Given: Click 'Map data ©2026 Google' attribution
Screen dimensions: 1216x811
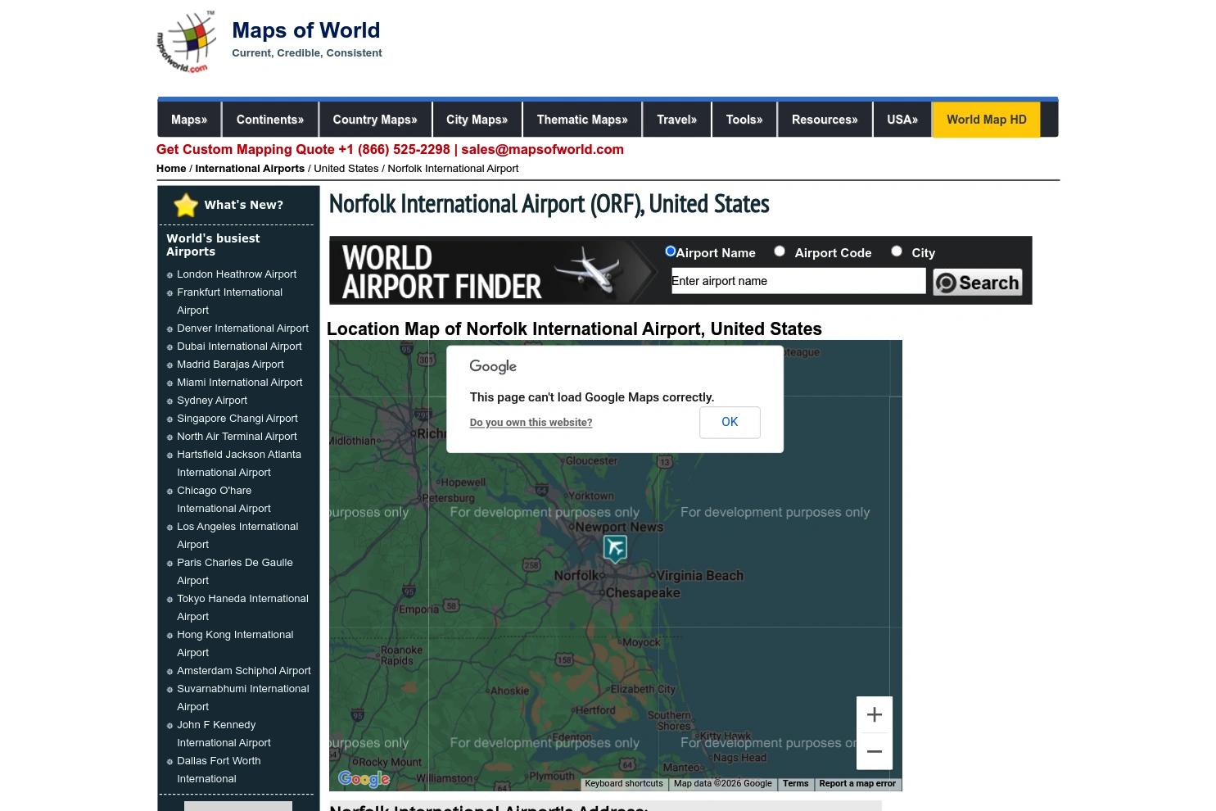Looking at the screenshot, I should (722, 784).
